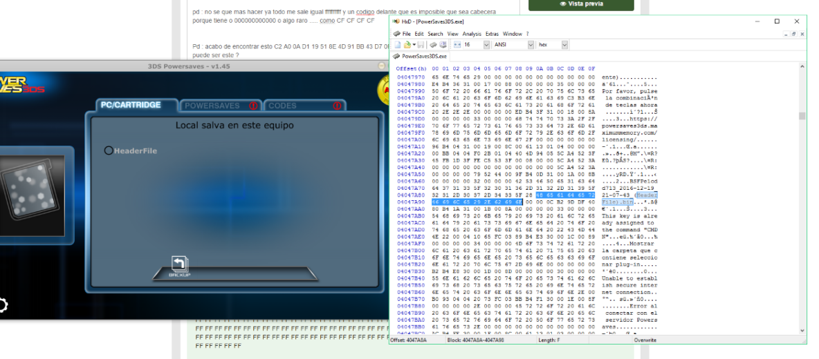Open the ? help menu in HxD
Screen dimensions: 819x359
point(528,34)
